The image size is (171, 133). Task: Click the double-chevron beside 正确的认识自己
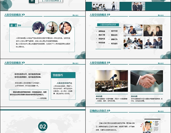click(108, 111)
